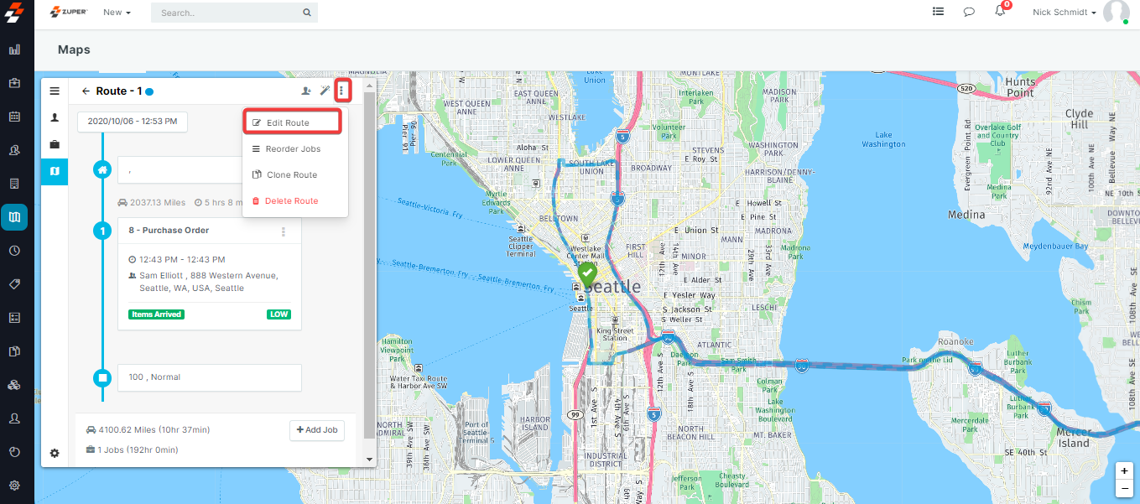Toggle the hamburger menu in the route panel

coord(55,91)
